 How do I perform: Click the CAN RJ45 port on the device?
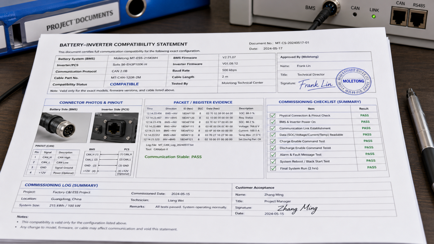point(399,16)
